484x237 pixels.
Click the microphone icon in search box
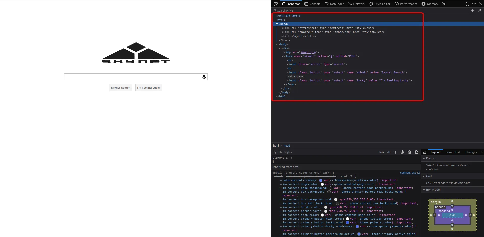click(204, 77)
